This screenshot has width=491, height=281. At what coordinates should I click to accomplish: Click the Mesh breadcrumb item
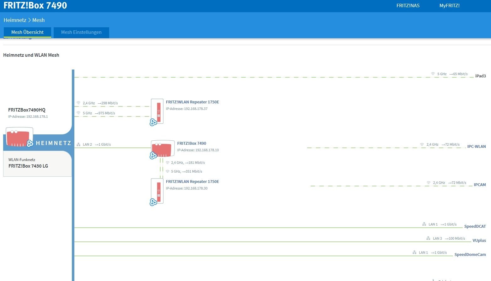point(38,20)
